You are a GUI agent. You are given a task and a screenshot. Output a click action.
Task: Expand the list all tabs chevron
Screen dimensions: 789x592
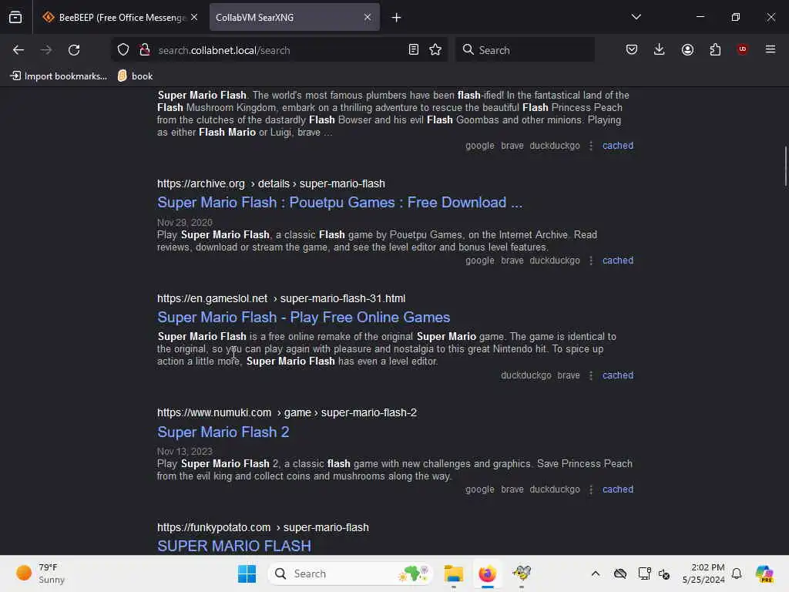coord(636,17)
